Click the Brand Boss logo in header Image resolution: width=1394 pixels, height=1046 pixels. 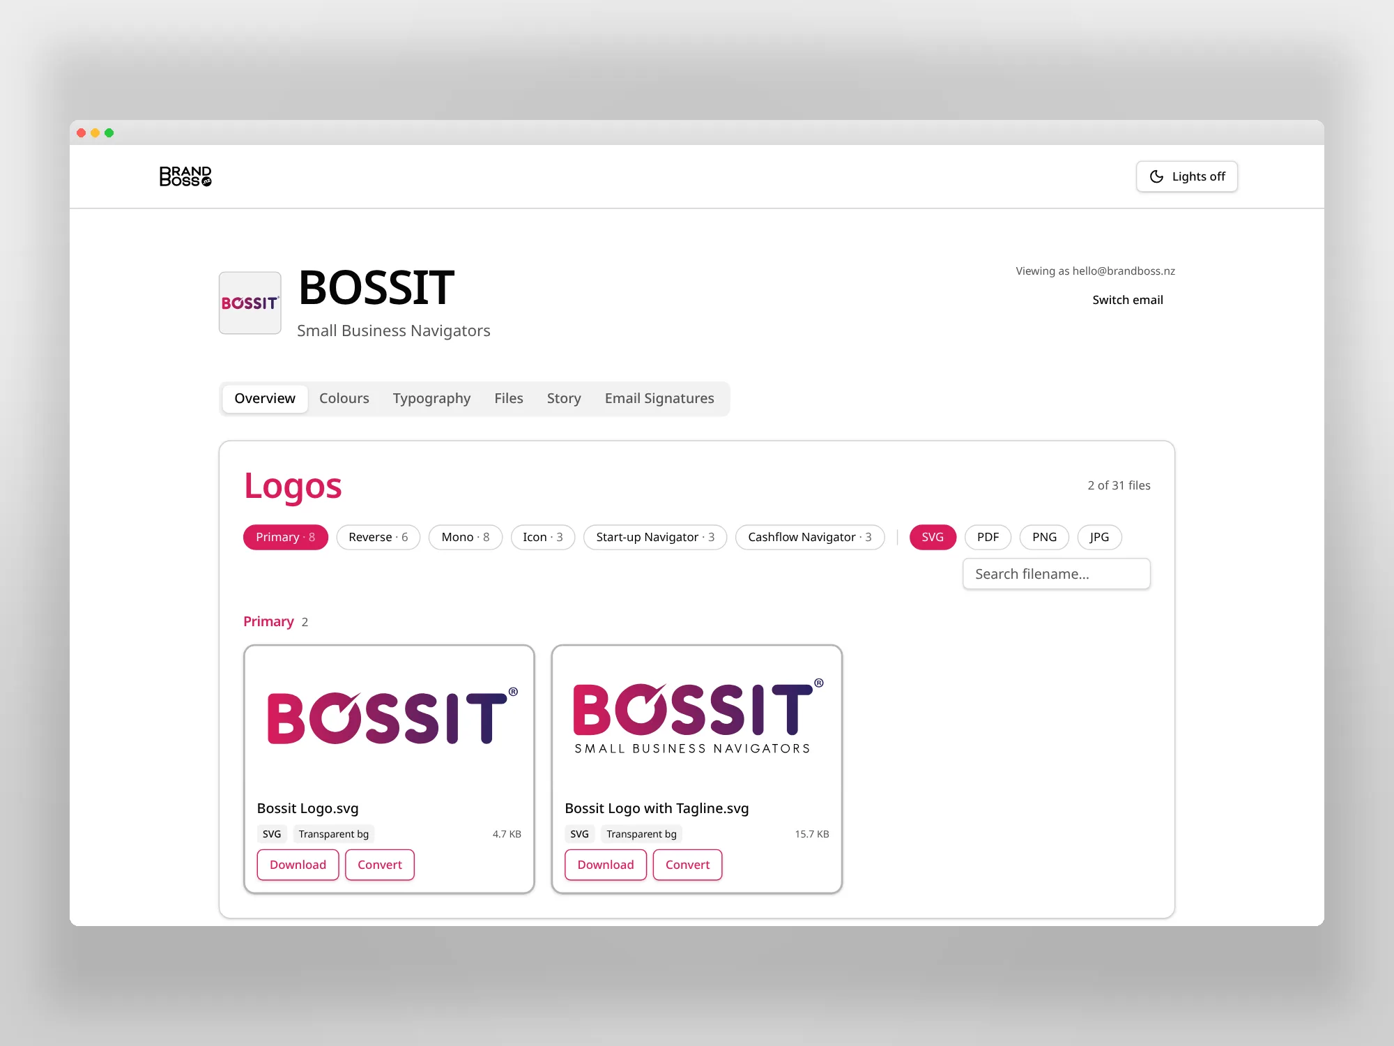click(x=185, y=176)
